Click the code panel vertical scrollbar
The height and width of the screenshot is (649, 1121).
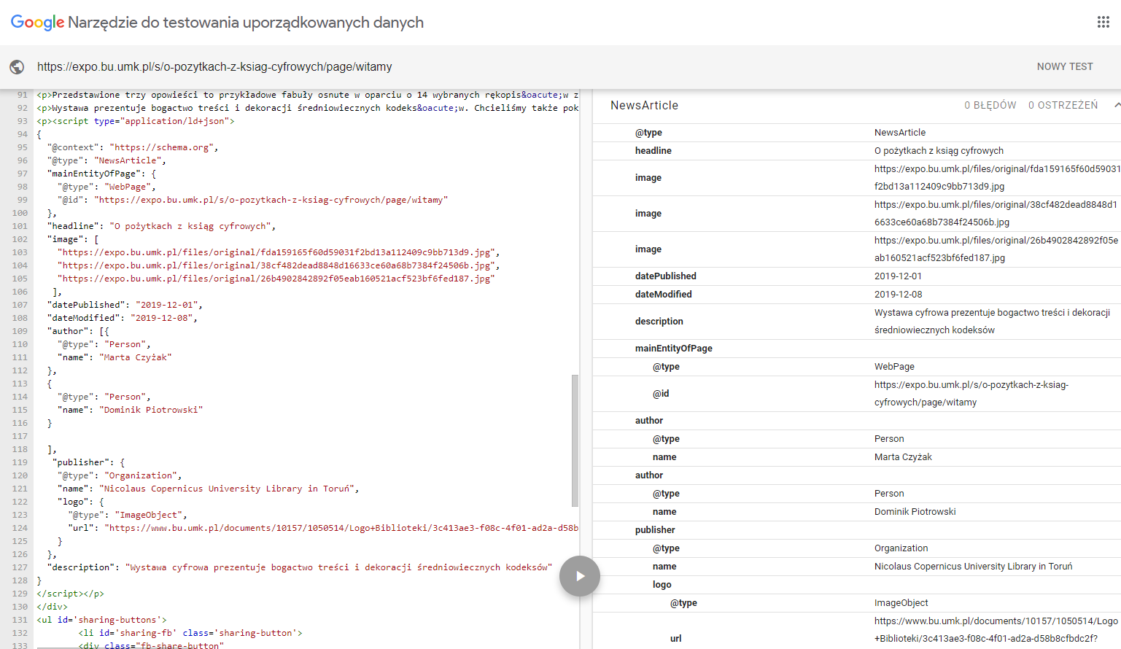[x=575, y=440]
